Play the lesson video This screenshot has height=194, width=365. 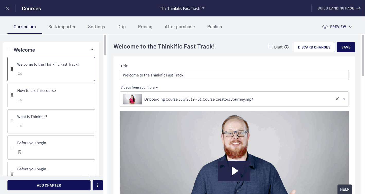pos(234,171)
